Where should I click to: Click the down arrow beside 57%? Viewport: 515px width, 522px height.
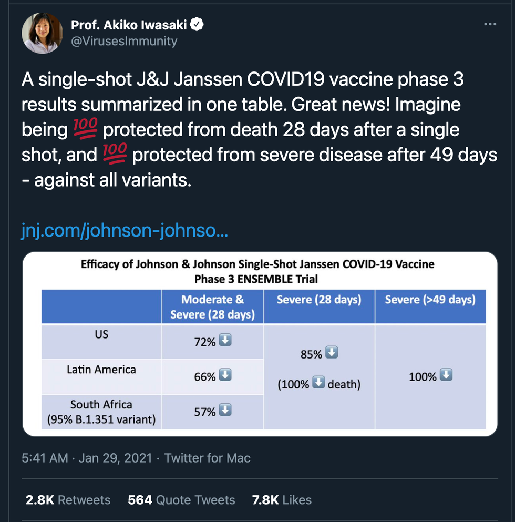[225, 410]
